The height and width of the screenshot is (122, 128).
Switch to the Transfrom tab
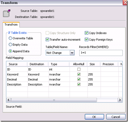click(x=11, y=25)
